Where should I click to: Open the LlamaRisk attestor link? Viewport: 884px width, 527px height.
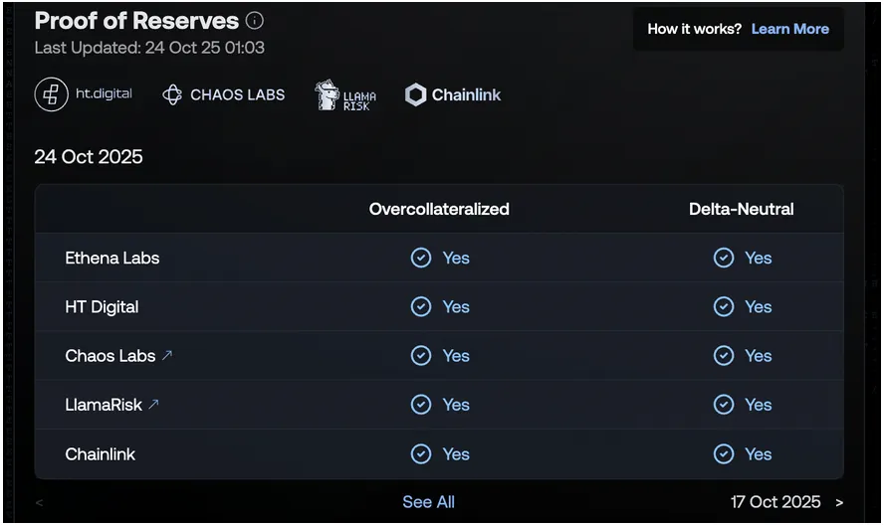[x=104, y=405]
